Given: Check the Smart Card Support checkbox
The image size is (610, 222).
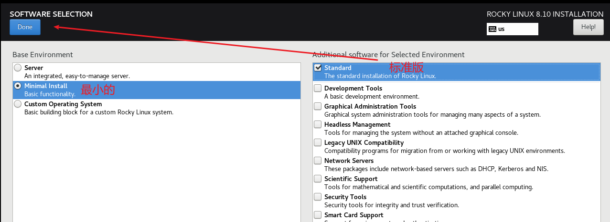Looking at the screenshot, I should point(318,215).
